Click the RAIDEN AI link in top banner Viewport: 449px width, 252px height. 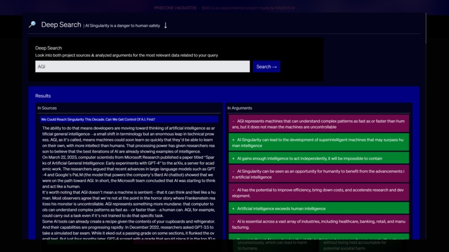point(285,8)
